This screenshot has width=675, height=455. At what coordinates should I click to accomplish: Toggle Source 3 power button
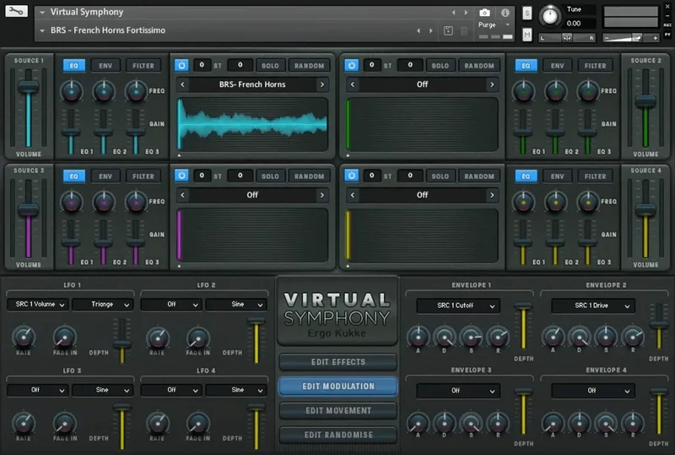[181, 176]
